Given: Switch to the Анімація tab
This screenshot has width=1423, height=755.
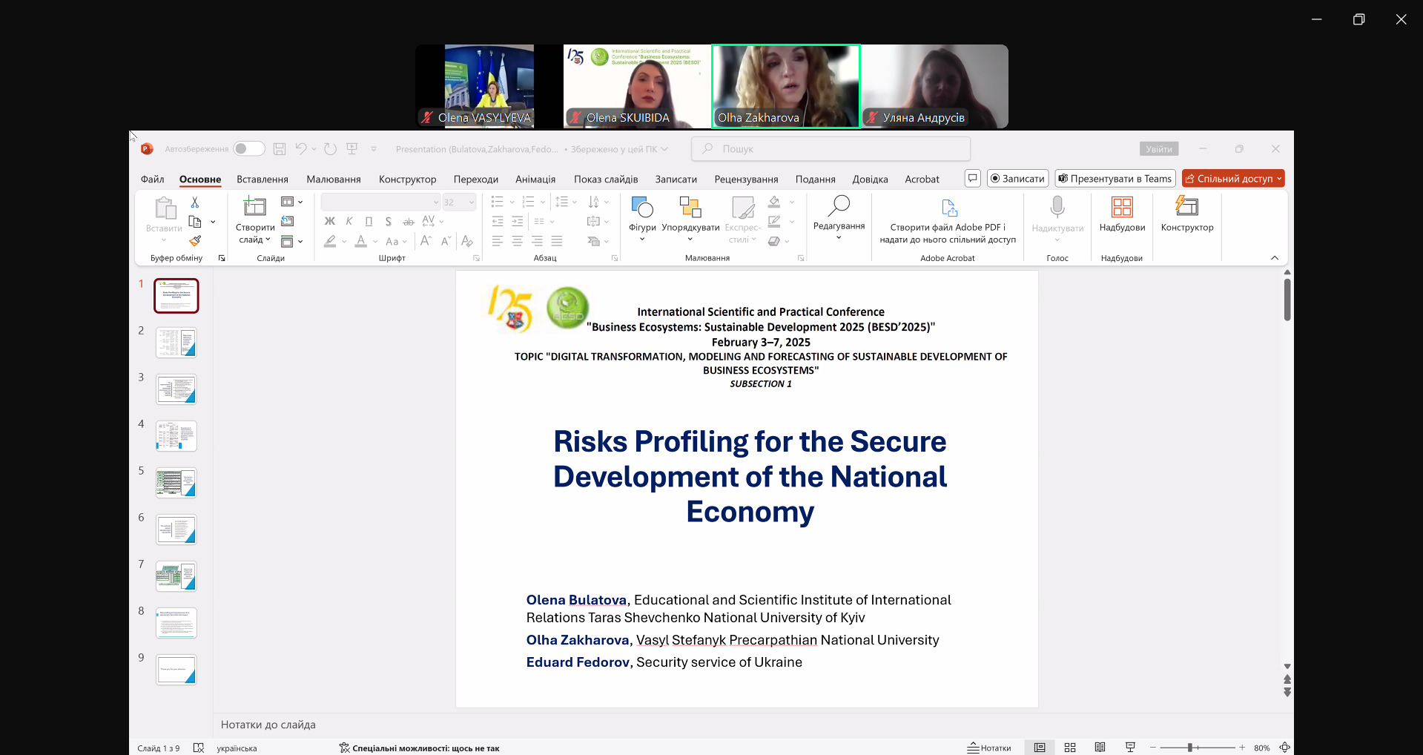Looking at the screenshot, I should (535, 179).
